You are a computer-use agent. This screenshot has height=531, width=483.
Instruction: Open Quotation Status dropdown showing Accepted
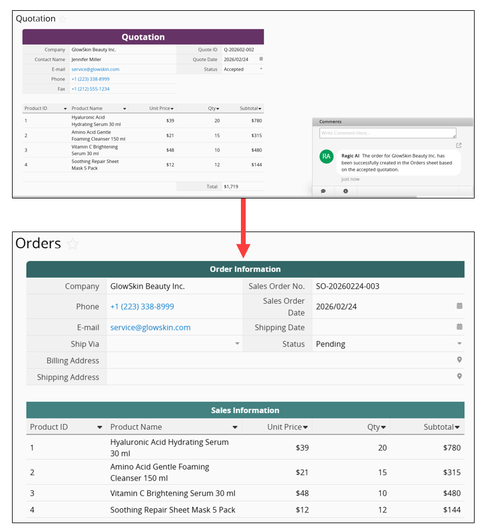point(261,69)
